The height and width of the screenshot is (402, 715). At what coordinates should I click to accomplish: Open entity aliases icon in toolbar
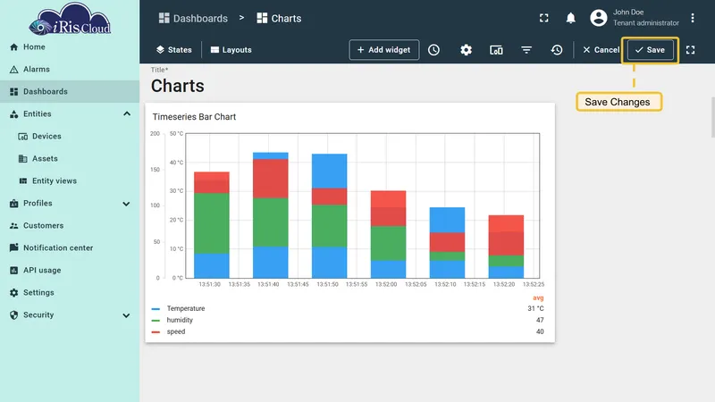tap(496, 50)
